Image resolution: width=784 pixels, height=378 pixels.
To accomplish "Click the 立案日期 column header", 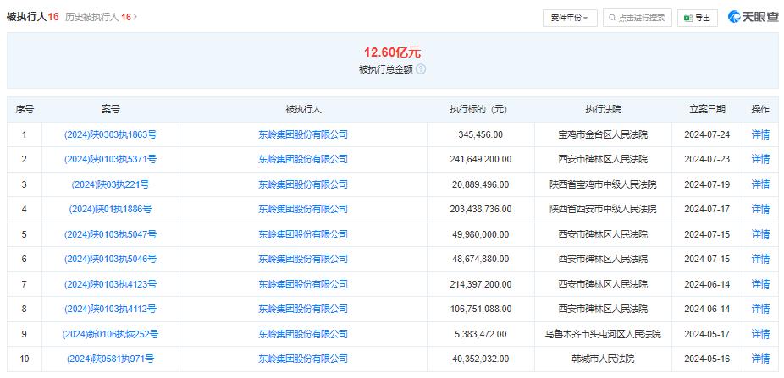I will click(706, 109).
